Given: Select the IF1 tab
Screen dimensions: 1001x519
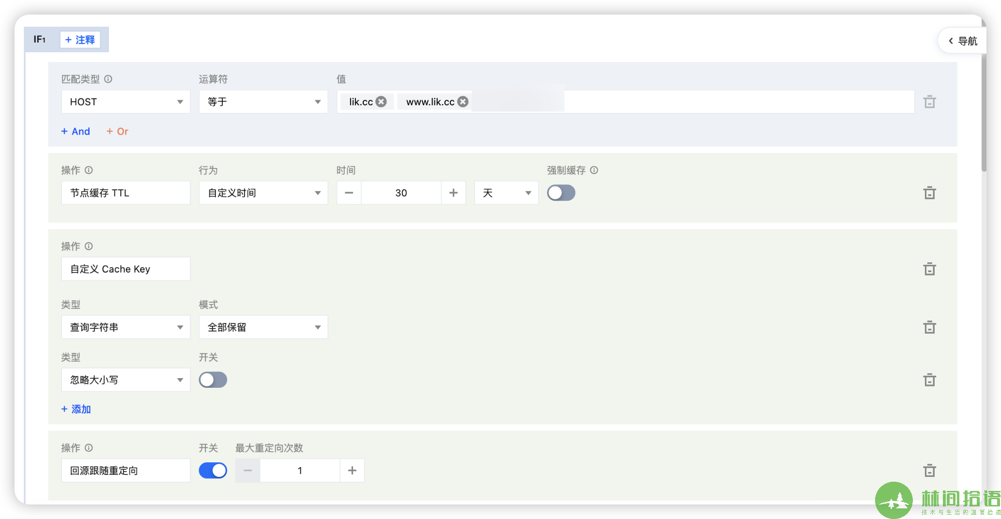Looking at the screenshot, I should coord(39,40).
